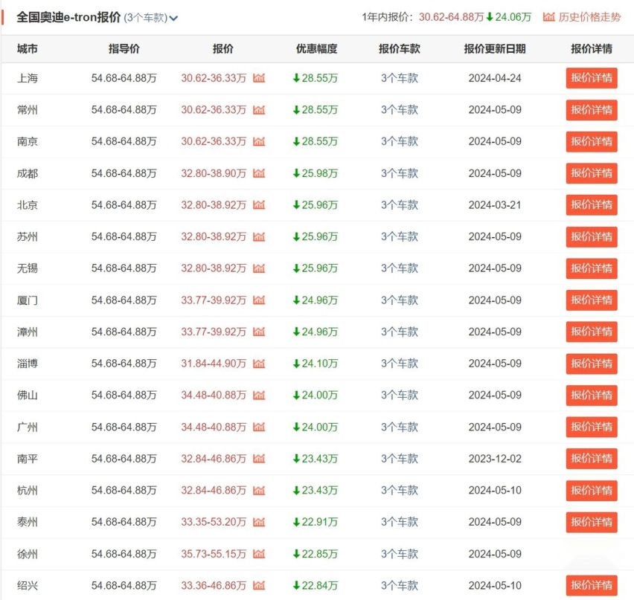Click 报价详情 button for 杭州

click(592, 491)
